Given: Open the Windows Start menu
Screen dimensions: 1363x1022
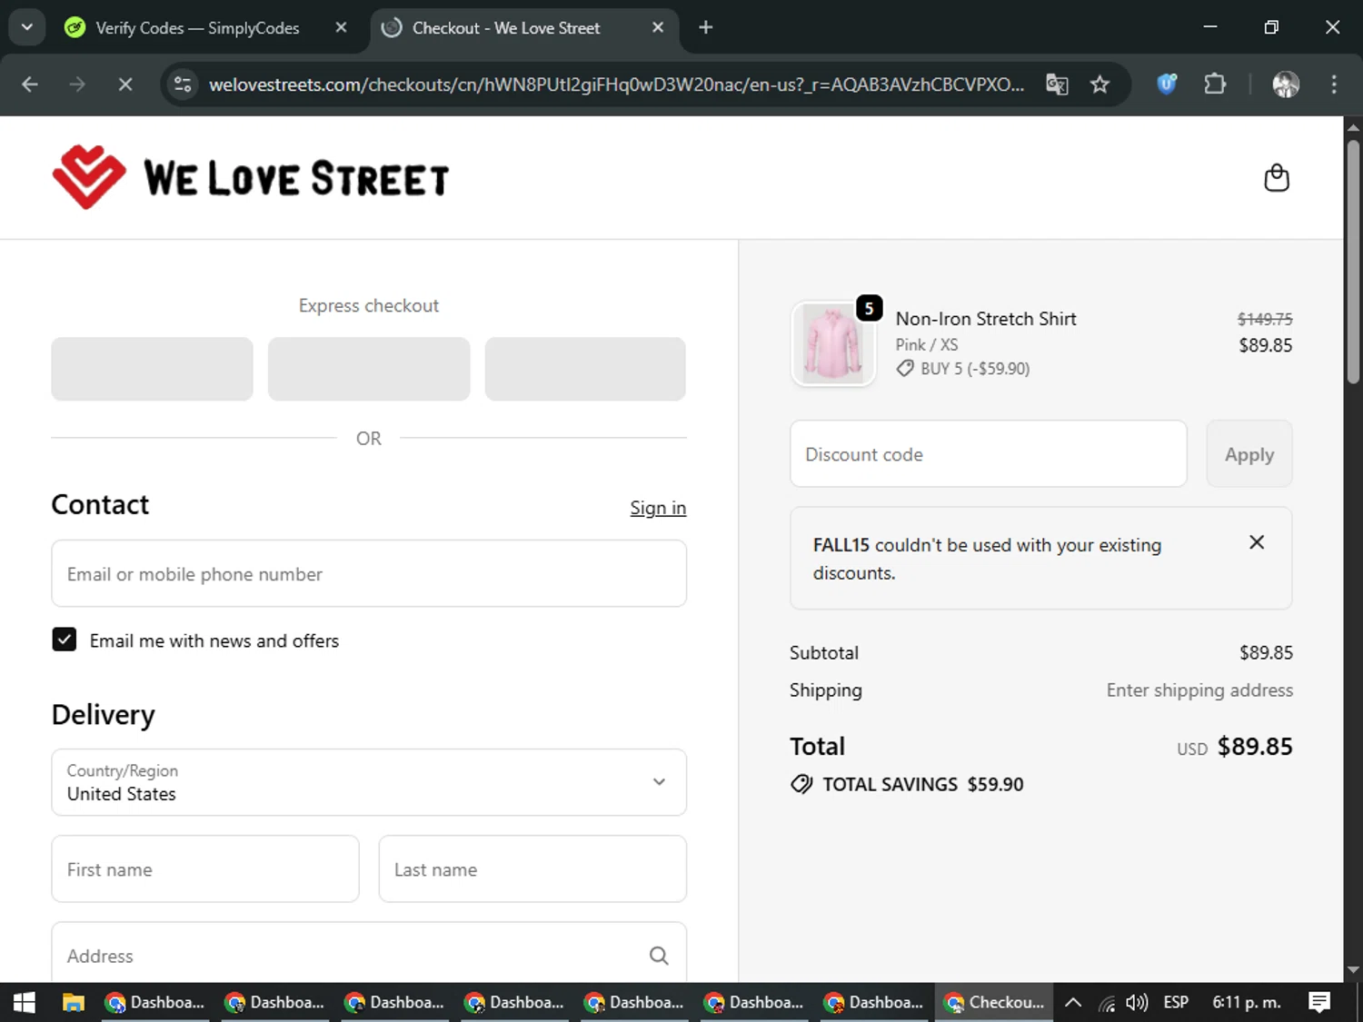Looking at the screenshot, I should pos(25,1002).
